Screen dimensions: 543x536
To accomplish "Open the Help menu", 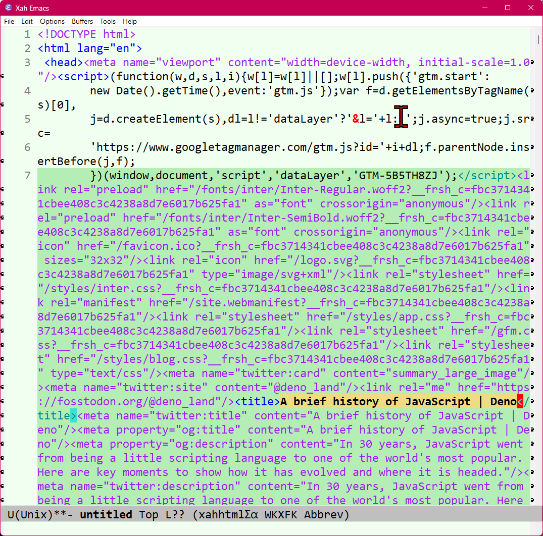I will 130,21.
